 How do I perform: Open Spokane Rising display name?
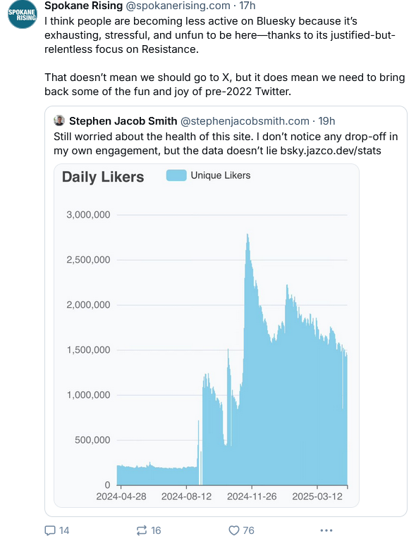83,6
